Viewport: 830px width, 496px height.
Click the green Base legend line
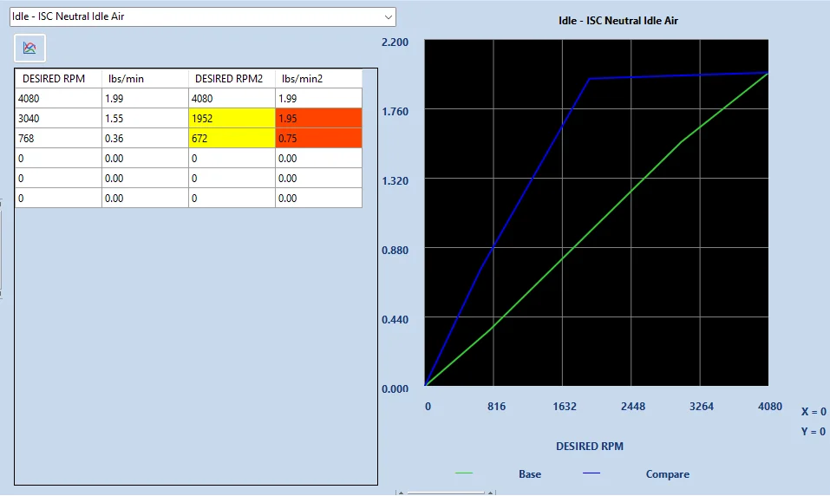[464, 473]
